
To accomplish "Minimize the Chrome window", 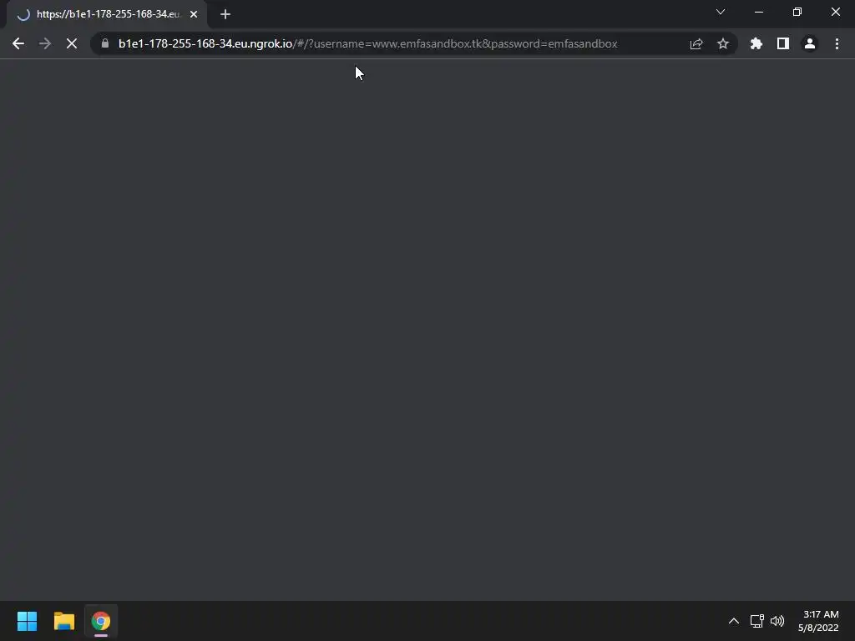I will coord(759,12).
